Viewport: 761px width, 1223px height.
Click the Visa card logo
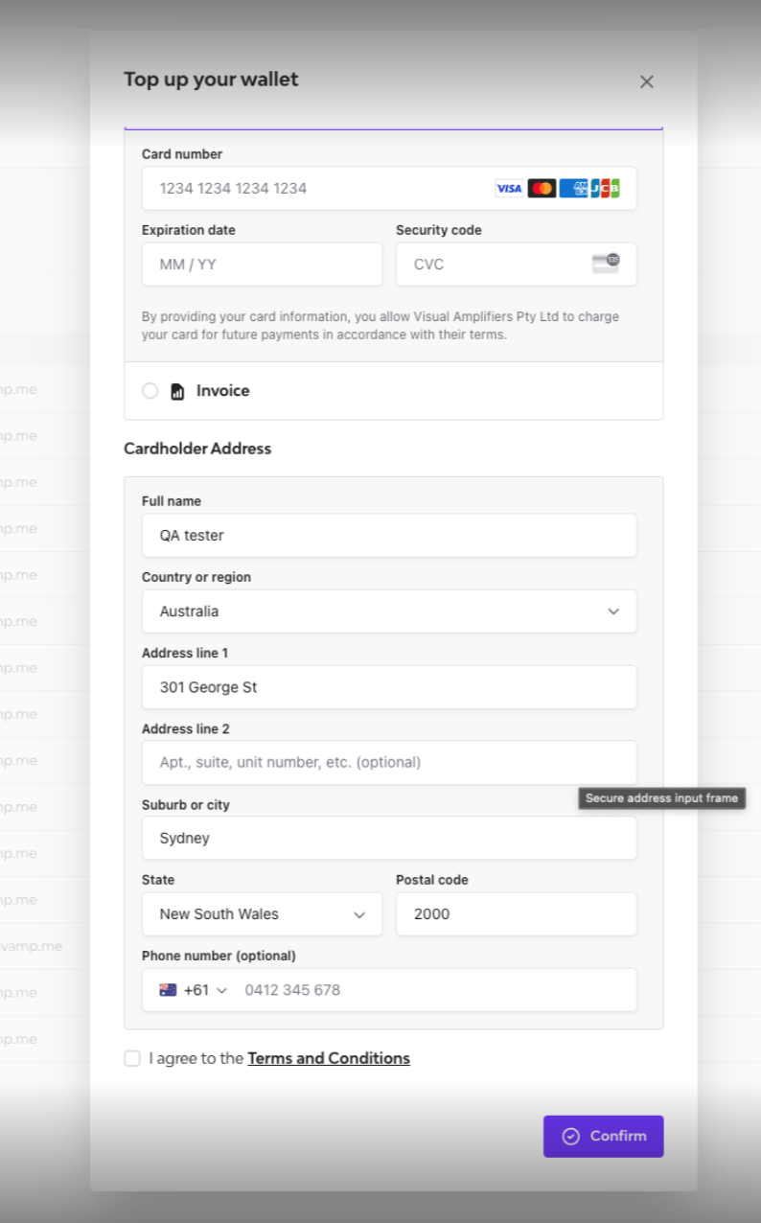point(509,188)
